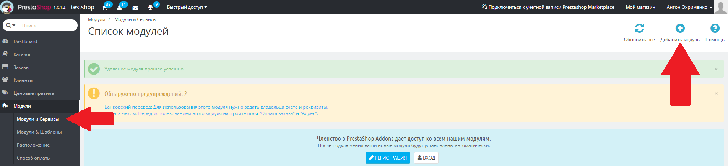Click the Ценовые правила tag icon
This screenshot has height=166, width=728.
(x=5, y=93)
